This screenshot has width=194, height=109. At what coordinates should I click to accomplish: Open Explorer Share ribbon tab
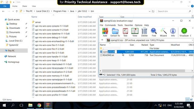coord(25,6)
